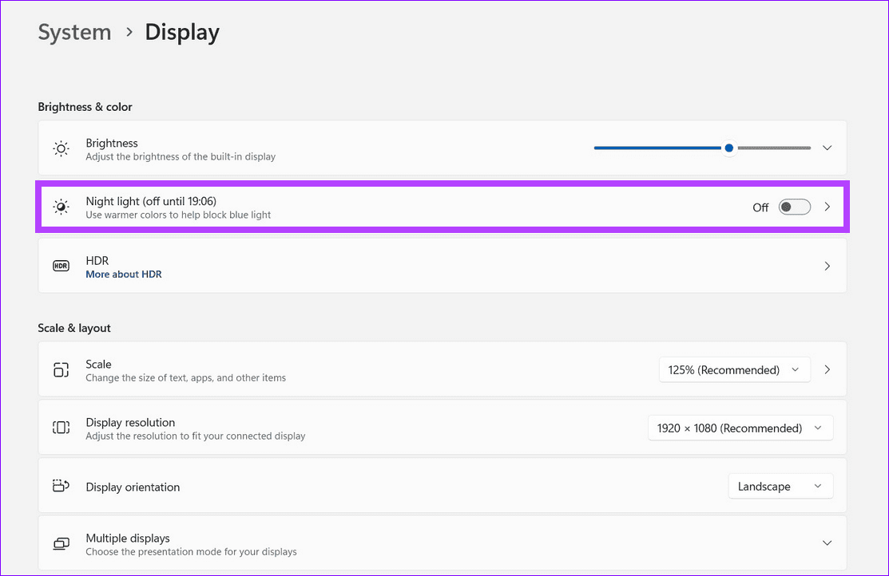Expand the Brightness options chevron
This screenshot has width=889, height=576.
(x=827, y=148)
